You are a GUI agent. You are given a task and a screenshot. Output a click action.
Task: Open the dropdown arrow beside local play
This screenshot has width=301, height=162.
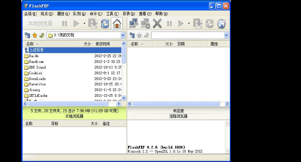84,24
